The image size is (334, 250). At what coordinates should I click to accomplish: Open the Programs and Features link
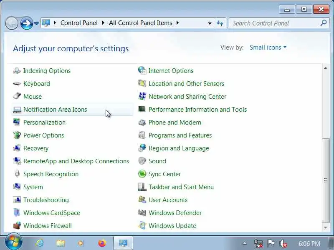click(180, 135)
